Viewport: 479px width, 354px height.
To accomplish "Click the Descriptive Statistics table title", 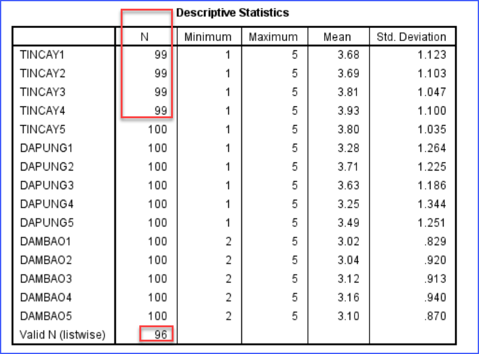I will 233,12.
